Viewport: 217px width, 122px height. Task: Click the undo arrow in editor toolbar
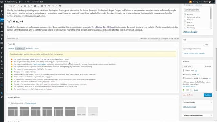pos(53,6)
